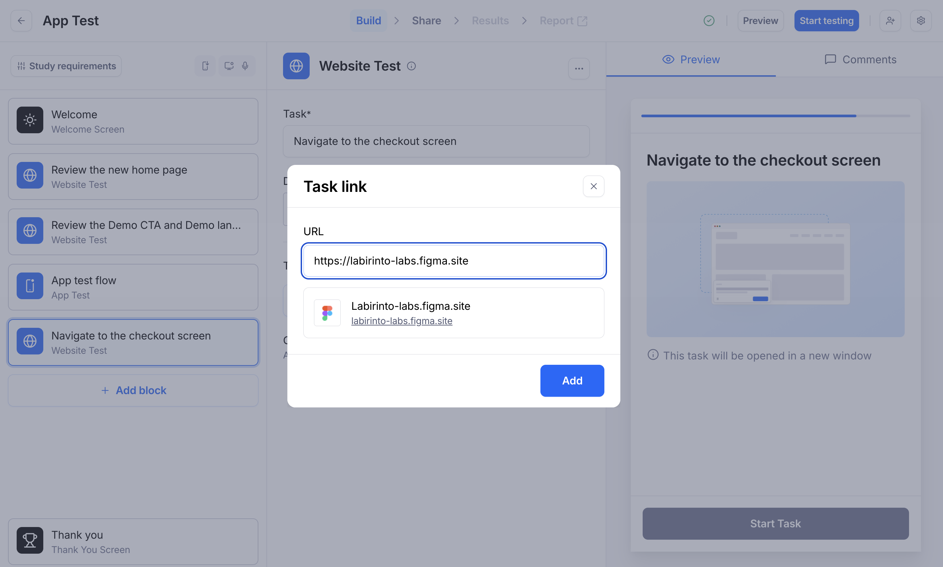The width and height of the screenshot is (943, 567).
Task: Open settings gear in top bar
Action: pos(920,21)
